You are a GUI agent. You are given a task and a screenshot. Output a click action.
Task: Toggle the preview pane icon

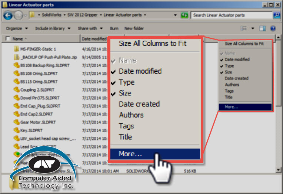pyautogui.click(x=262, y=28)
